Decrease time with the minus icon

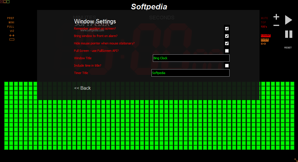[x=276, y=25]
